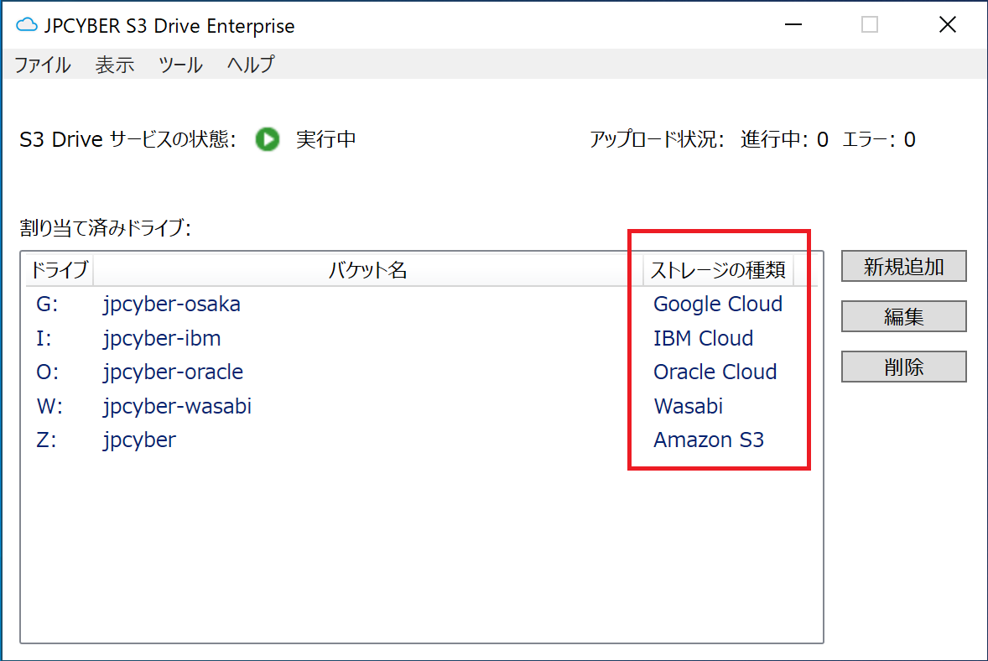988x661 pixels.
Task: Click 実行中 service status text
Action: pos(325,139)
